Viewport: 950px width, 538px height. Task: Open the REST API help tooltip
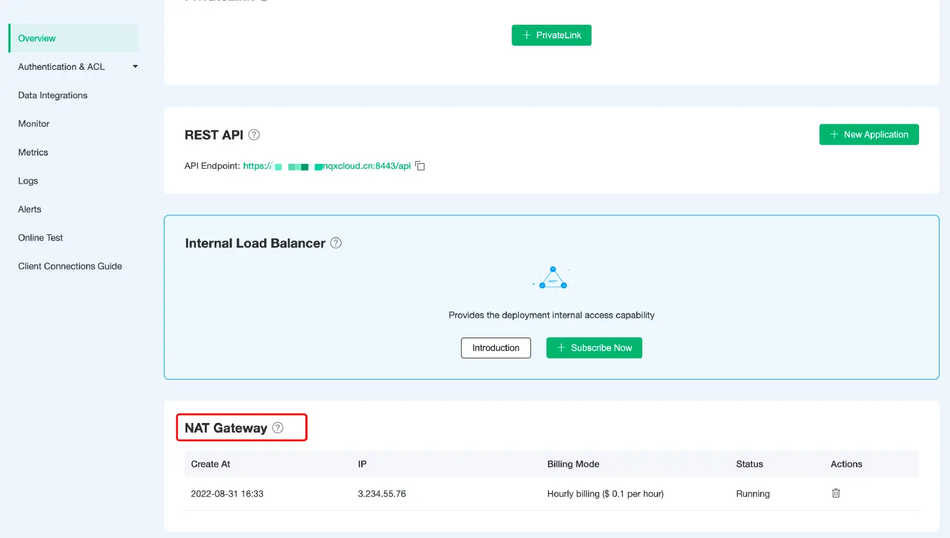(254, 135)
